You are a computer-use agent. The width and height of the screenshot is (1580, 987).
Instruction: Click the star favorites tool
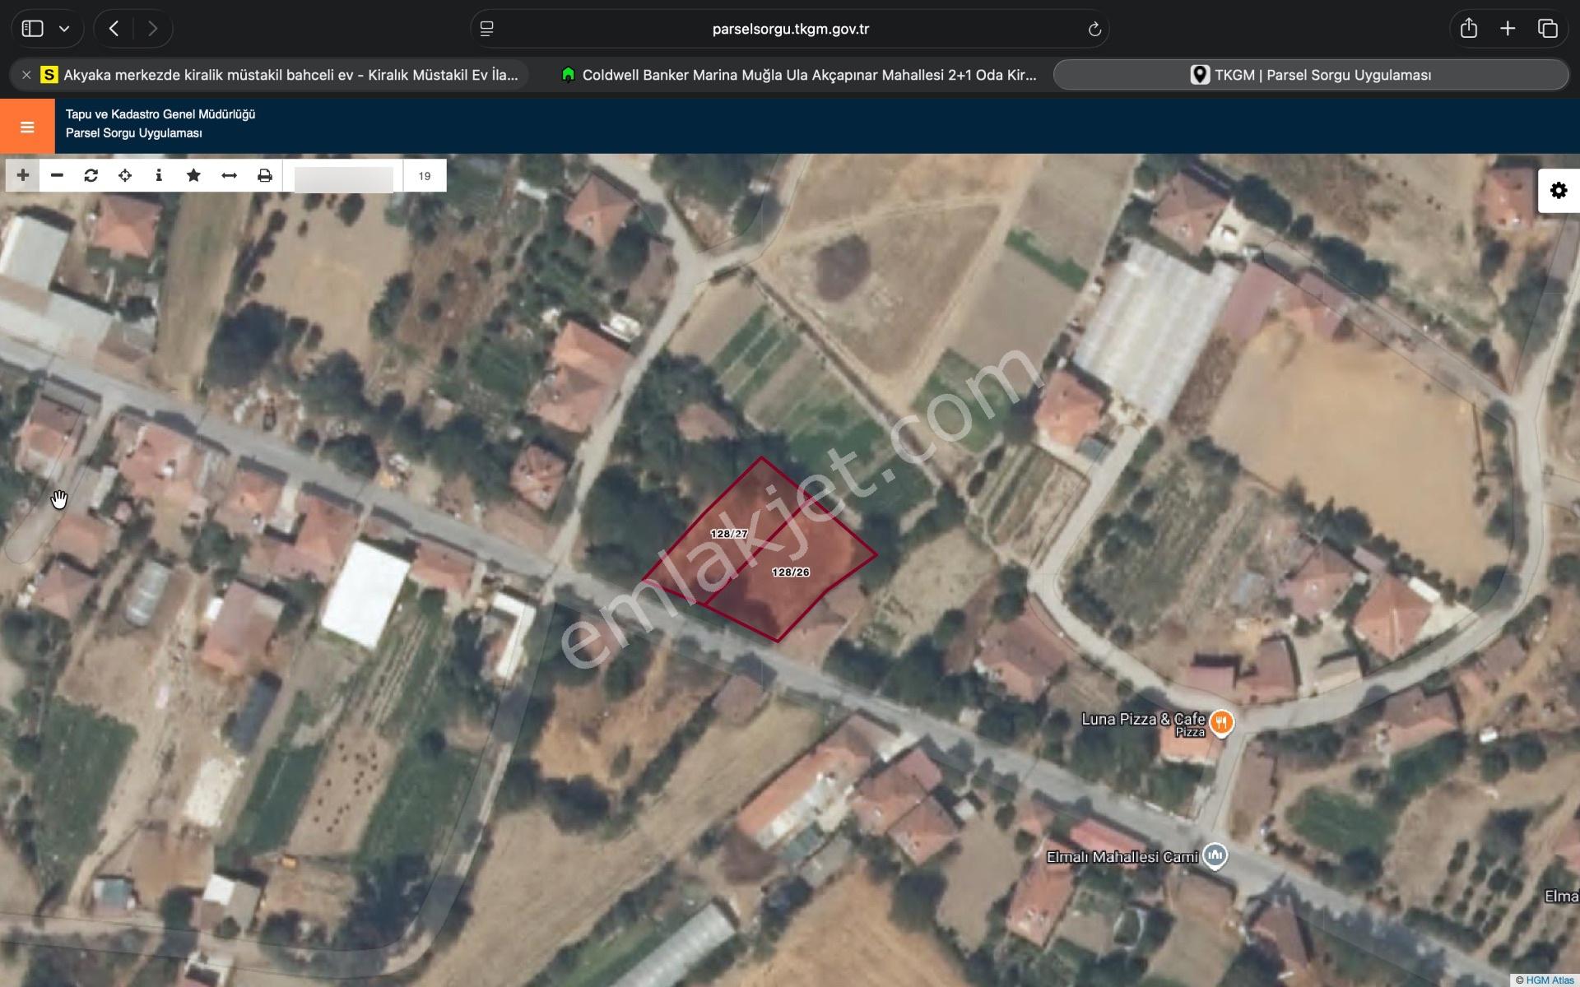pos(193,175)
